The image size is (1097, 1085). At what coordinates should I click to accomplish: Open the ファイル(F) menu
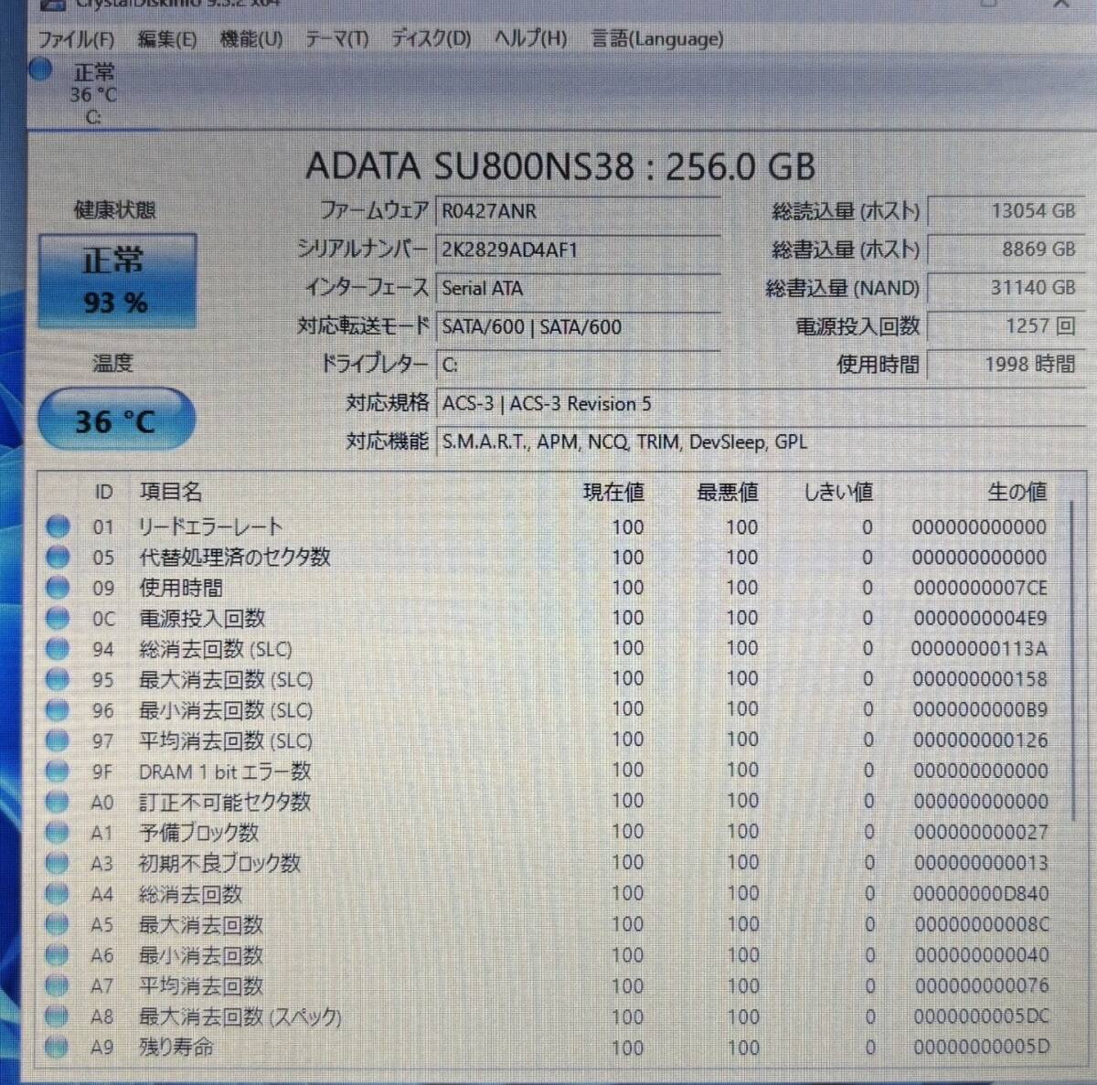click(x=77, y=38)
